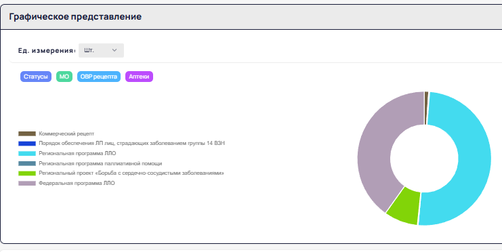502x252 pixels.
Task: Switch to the МО tab
Action: click(x=64, y=77)
